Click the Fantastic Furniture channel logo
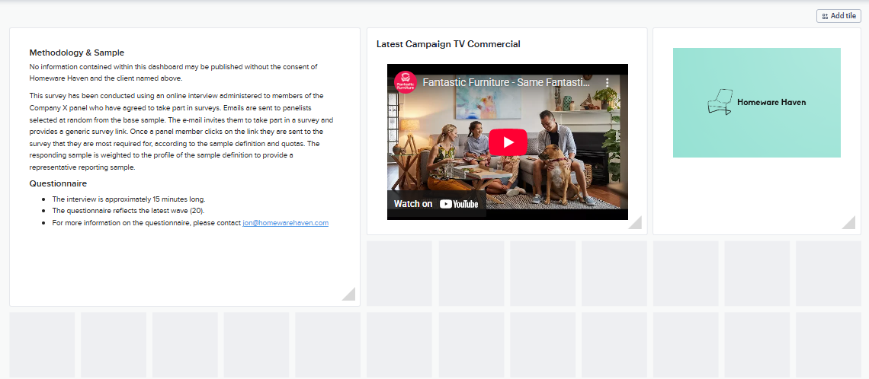This screenshot has height=379, width=869. pos(405,82)
